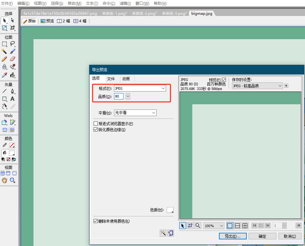Image resolution: width=305 pixels, height=246 pixels.
Task: Open the 滤镜 menu
Action: click(125, 3)
